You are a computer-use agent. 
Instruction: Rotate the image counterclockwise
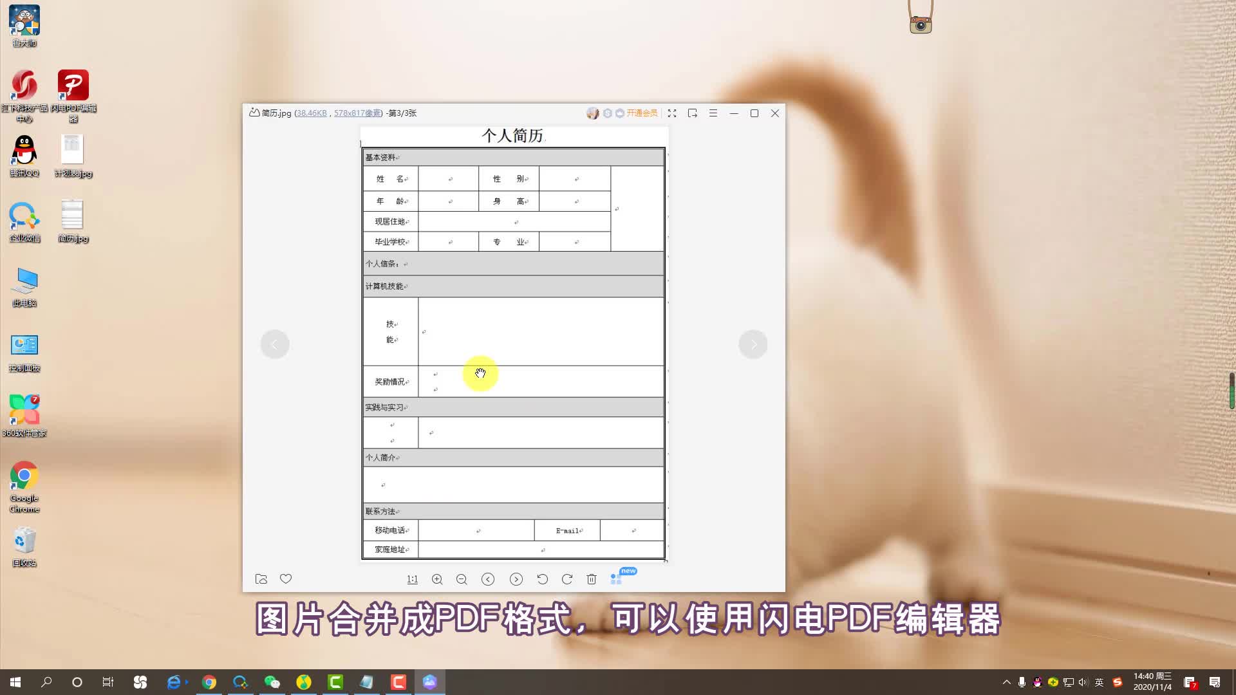[x=543, y=579]
